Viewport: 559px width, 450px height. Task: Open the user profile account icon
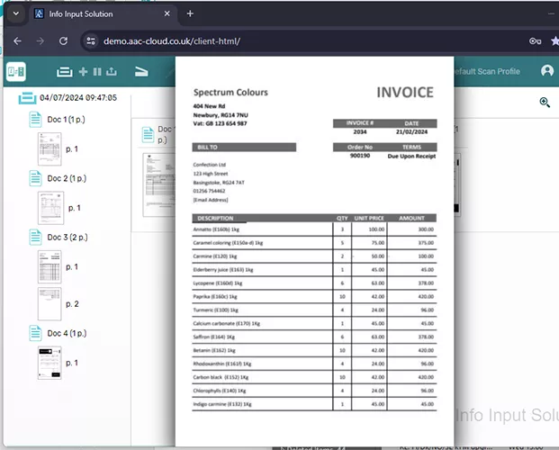tap(547, 71)
